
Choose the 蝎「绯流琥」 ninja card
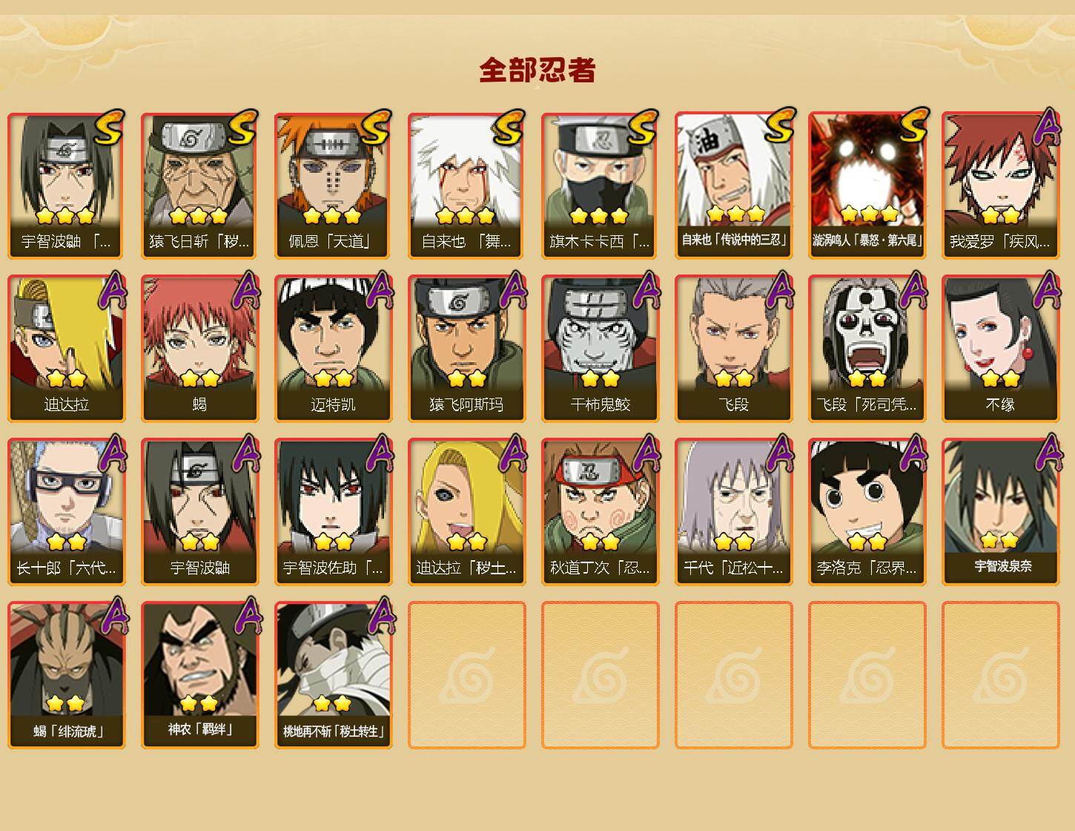(x=66, y=675)
